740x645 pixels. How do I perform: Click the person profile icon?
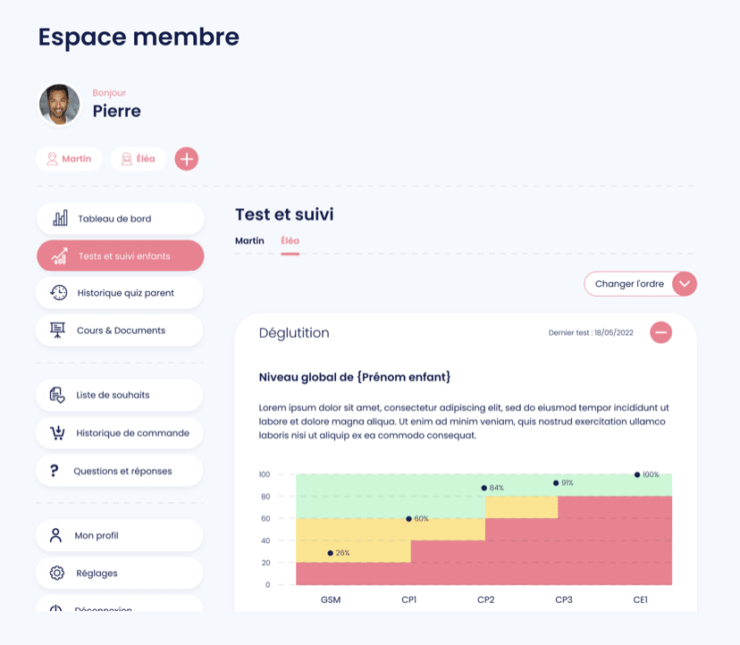tap(55, 535)
